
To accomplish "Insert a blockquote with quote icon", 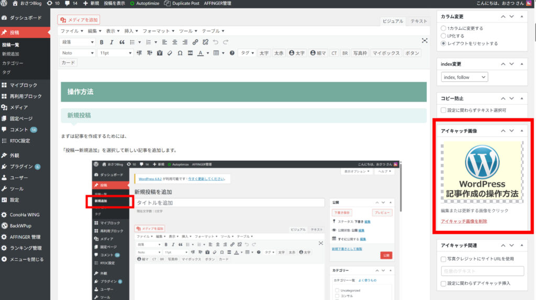I will pos(121,42).
